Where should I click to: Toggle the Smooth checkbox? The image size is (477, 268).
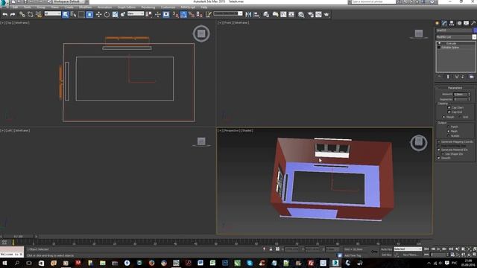[439, 158]
